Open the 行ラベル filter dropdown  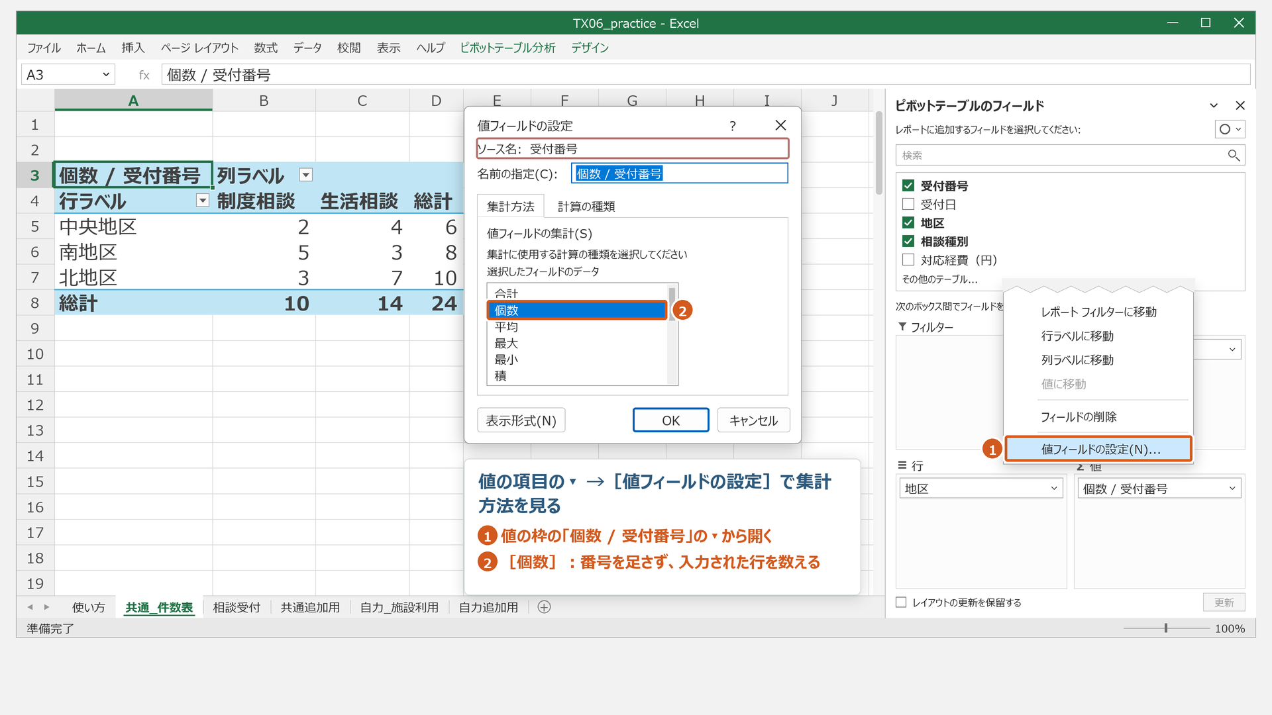[203, 201]
